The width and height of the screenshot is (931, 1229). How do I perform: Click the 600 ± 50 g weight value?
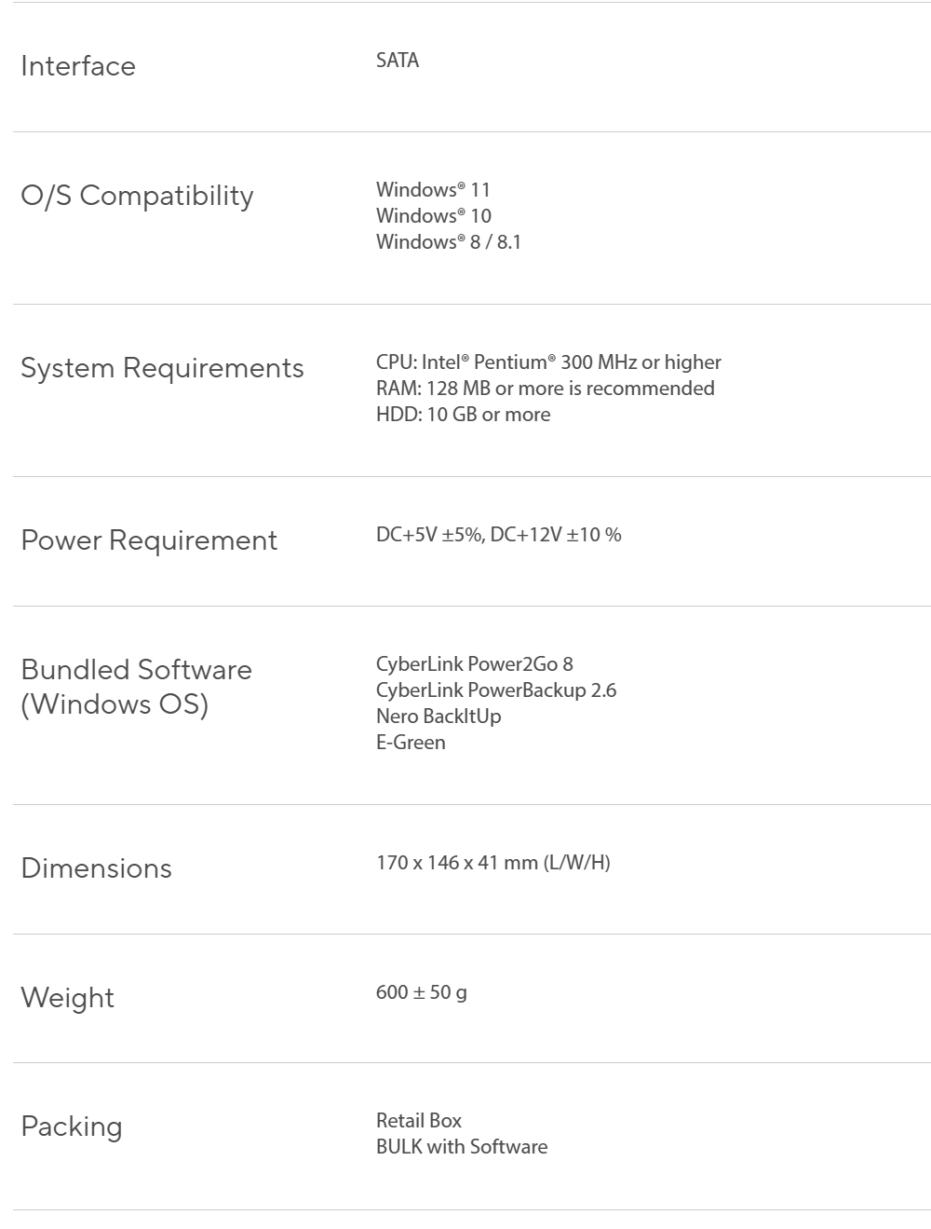tap(422, 991)
